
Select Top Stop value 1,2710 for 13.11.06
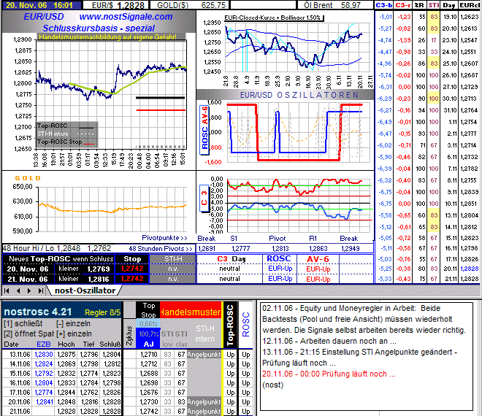149,355
